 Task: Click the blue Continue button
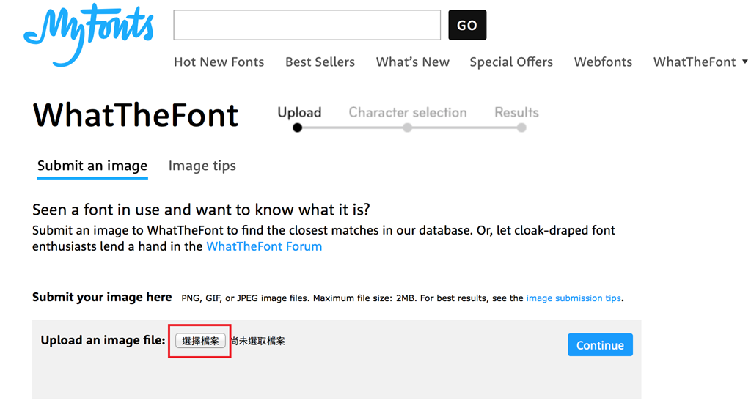point(600,344)
